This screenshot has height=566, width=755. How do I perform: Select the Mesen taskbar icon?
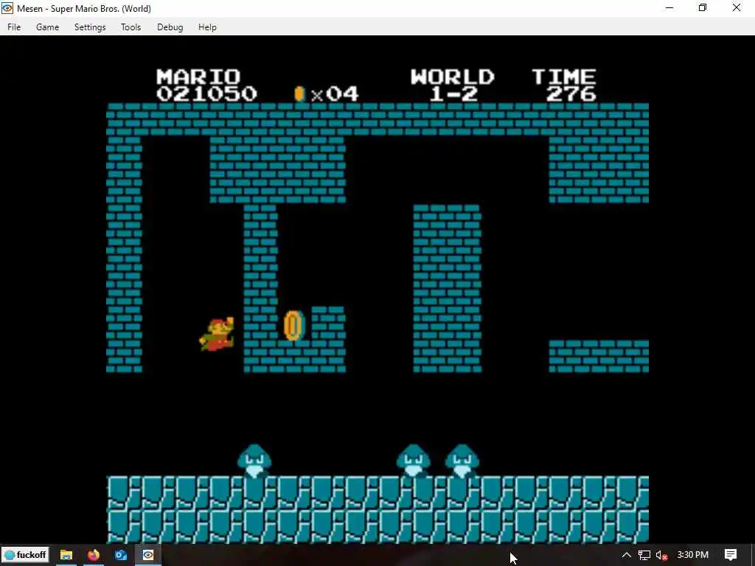(x=147, y=555)
